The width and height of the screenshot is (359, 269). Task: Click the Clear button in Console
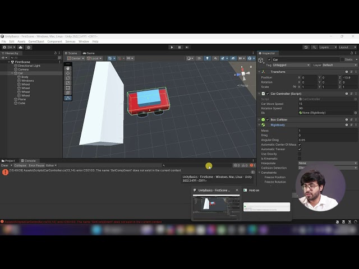tap(4, 165)
